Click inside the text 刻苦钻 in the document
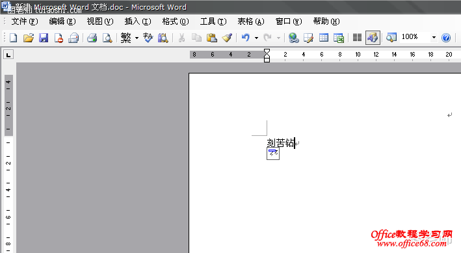 pyautogui.click(x=280, y=143)
